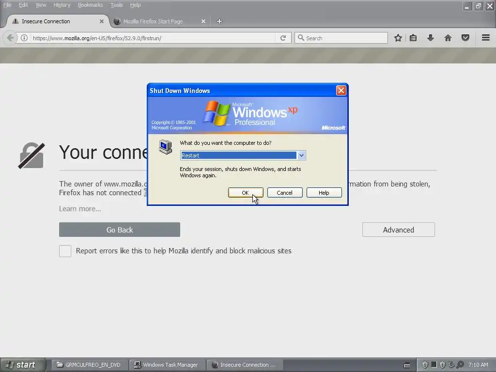Click Insecure Connection taskbar button
This screenshot has height=372, width=496.
(x=244, y=365)
